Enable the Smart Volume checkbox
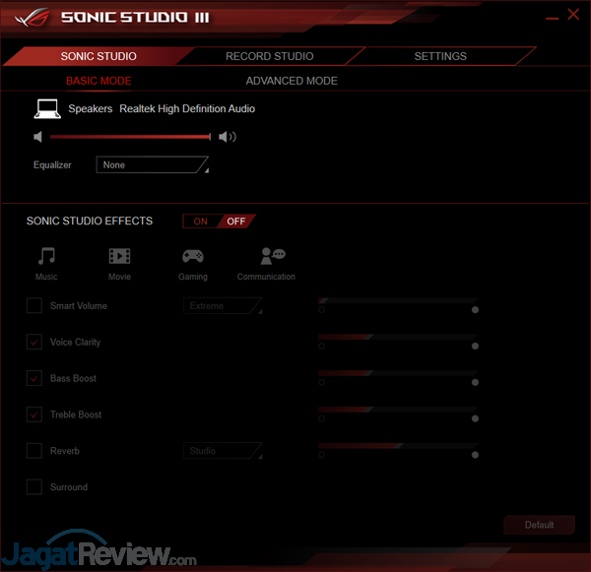The height and width of the screenshot is (572, 591). point(34,305)
